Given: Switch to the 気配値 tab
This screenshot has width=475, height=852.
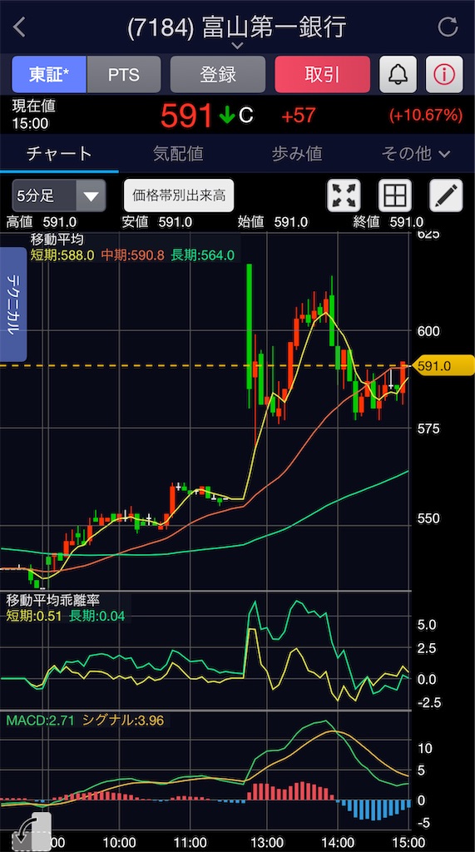Looking at the screenshot, I should tap(178, 154).
